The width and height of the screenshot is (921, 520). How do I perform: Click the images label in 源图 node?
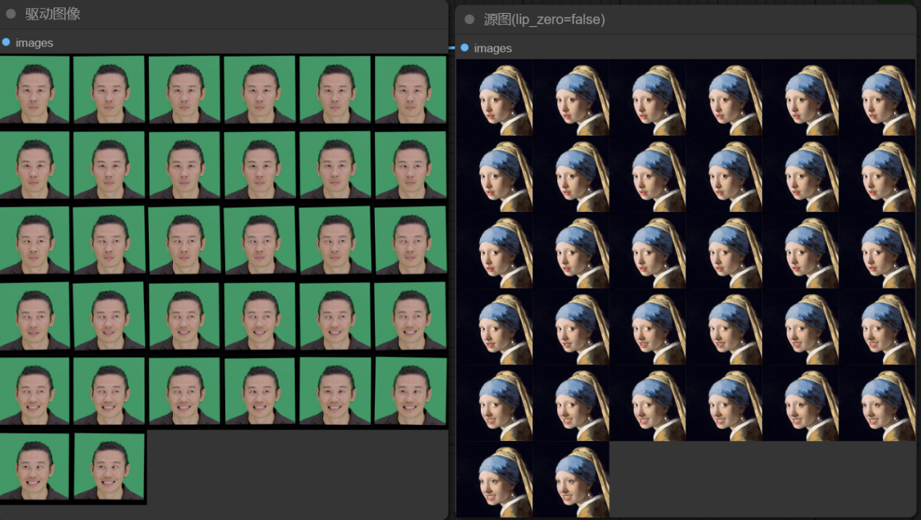(492, 49)
